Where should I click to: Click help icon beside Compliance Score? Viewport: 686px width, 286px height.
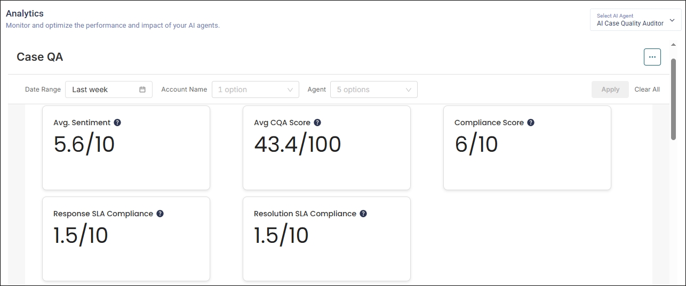pyautogui.click(x=531, y=122)
